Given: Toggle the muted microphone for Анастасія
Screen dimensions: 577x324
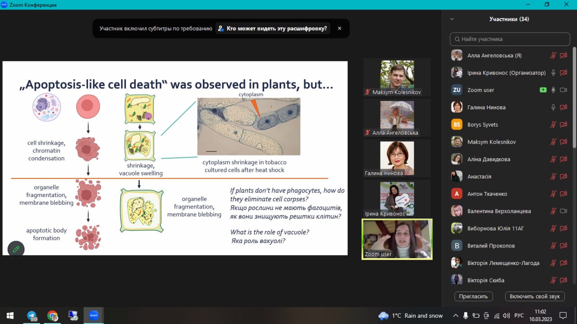Looking at the screenshot, I should pos(553,177).
